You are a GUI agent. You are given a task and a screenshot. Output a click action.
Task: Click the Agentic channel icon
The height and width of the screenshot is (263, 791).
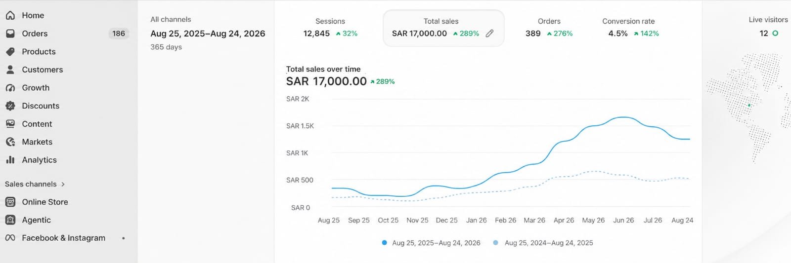tap(10, 220)
